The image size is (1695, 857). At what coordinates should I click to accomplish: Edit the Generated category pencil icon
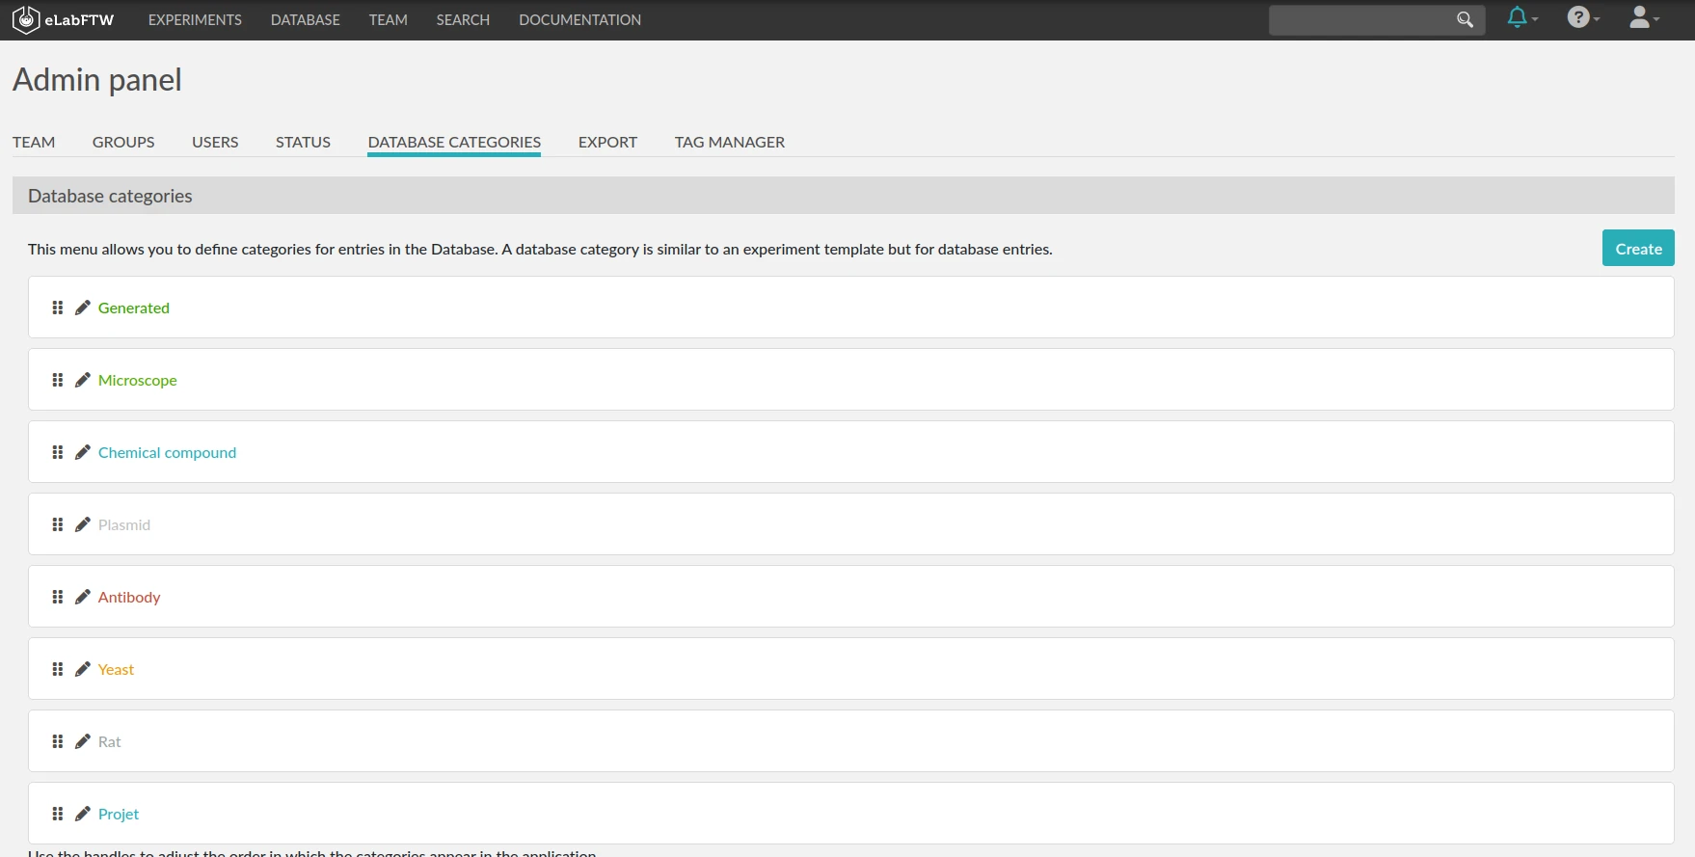click(83, 308)
